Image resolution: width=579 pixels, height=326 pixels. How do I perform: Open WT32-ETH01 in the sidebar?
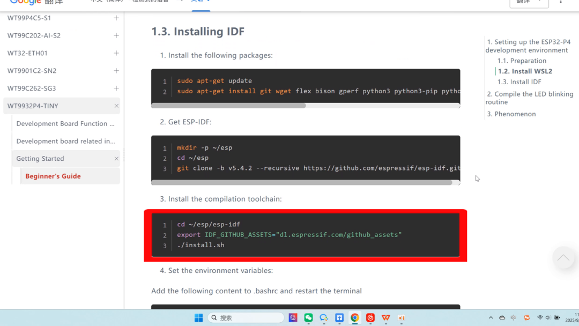point(27,53)
